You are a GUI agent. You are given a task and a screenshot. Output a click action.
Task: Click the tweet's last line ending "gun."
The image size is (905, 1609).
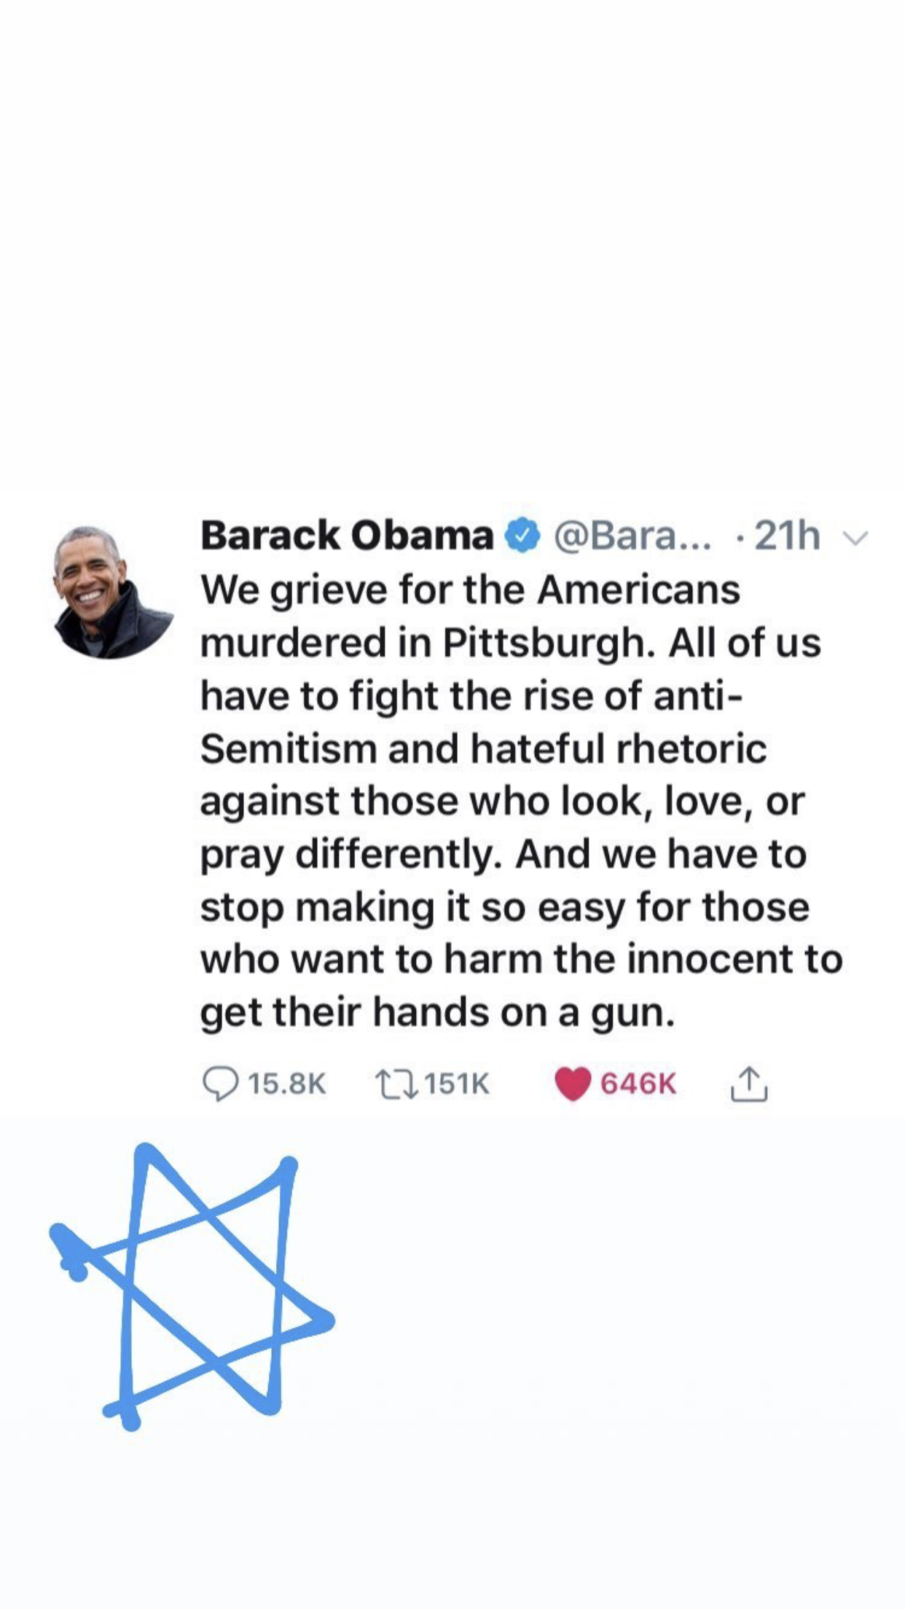click(438, 1014)
